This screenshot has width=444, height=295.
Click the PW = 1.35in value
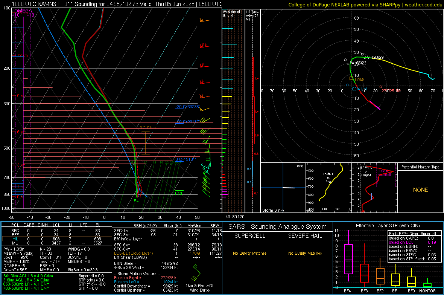pos(14,249)
